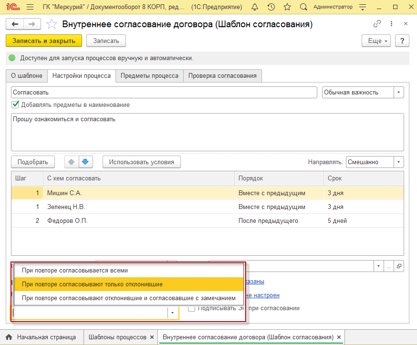The image size is (417, 345).
Task: Open history clock icon
Action: coord(271,7)
